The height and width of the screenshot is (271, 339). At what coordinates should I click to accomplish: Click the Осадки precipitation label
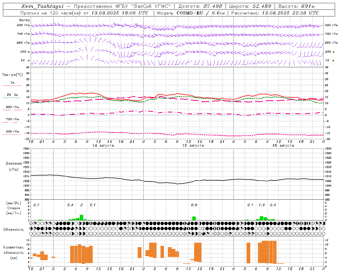point(14,208)
